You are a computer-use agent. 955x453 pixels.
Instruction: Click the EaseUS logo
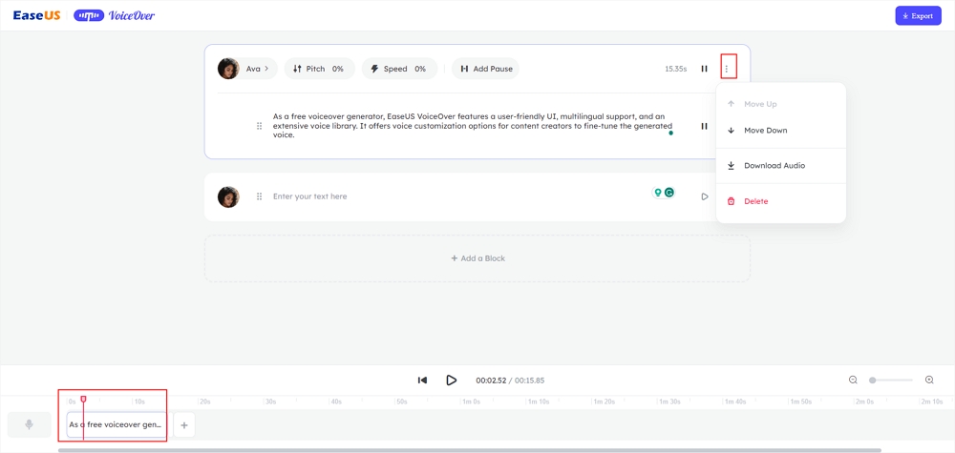[36, 16]
